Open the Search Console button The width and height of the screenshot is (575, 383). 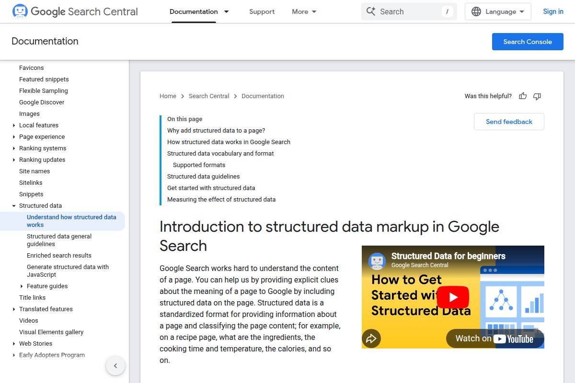528,42
